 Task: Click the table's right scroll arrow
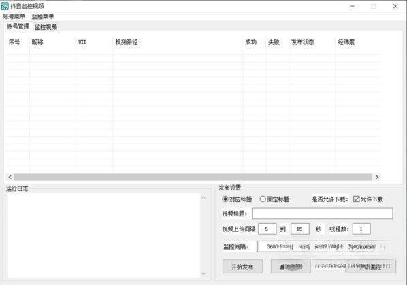(x=377, y=177)
